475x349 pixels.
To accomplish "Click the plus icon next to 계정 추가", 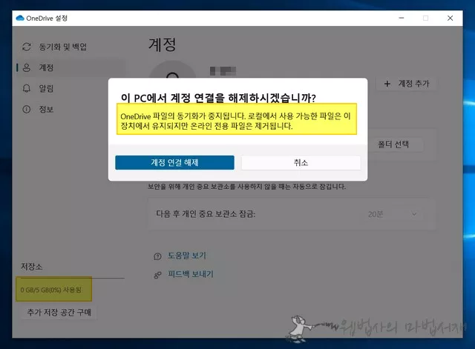I will pos(387,84).
